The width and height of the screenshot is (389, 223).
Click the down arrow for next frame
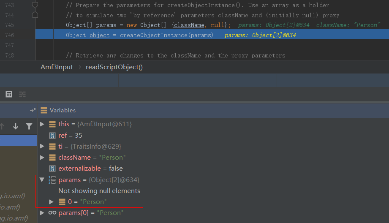point(16,126)
